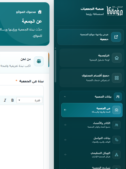Click members icon beside الكادر والأعضاء
Image resolution: width=126 pixels, height=169 pixels.
[x=116, y=125]
